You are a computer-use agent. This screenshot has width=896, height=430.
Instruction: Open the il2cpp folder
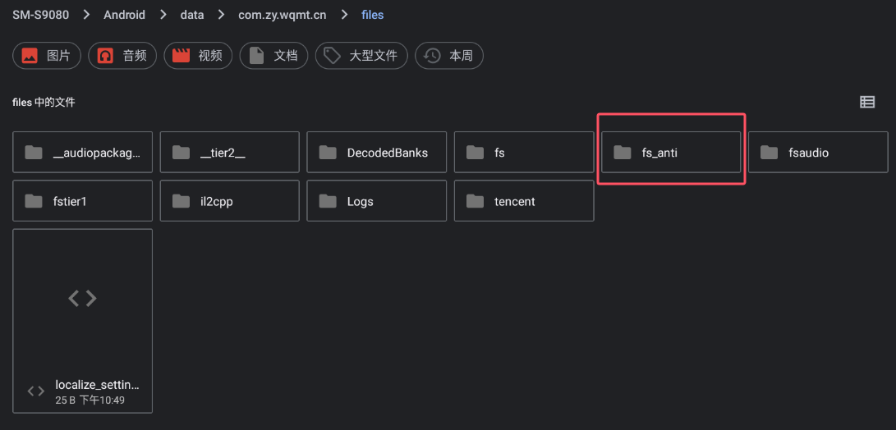[229, 201]
